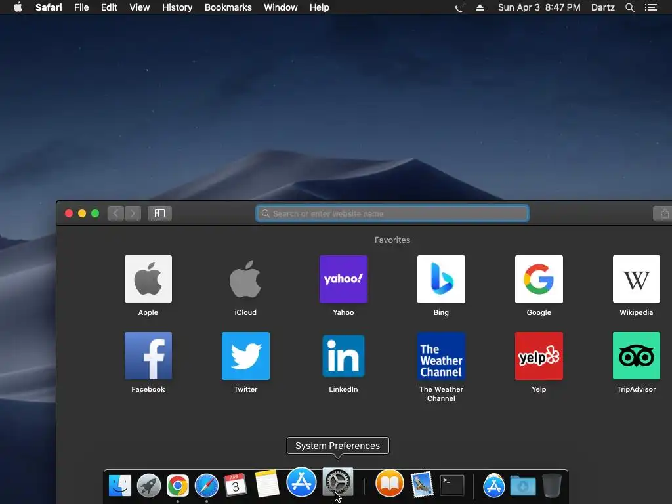Click the Safari compass icon in Dock
Image resolution: width=672 pixels, height=504 pixels.
[207, 486]
